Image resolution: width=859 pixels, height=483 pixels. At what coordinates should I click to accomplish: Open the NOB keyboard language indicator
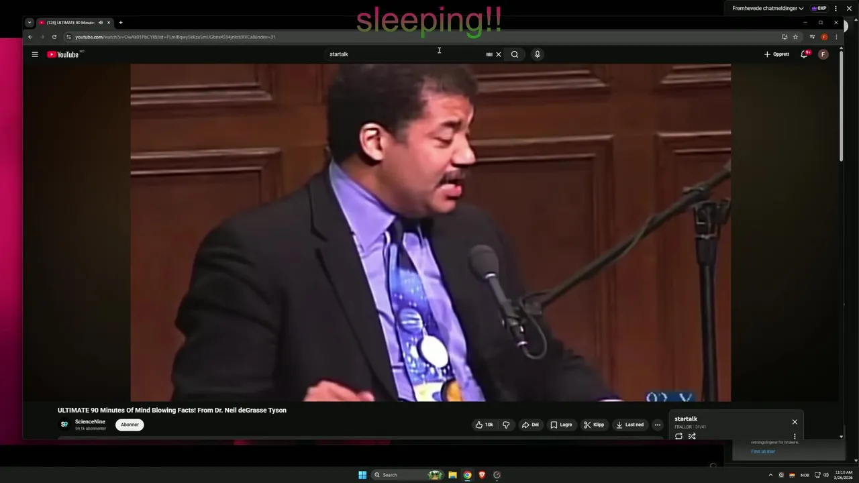click(x=805, y=475)
